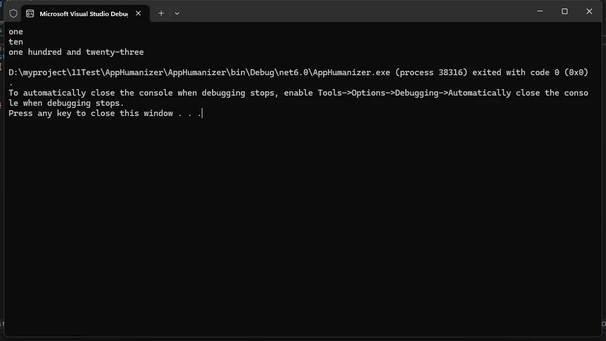Close the terminal window
The width and height of the screenshot is (606, 341).
[589, 11]
